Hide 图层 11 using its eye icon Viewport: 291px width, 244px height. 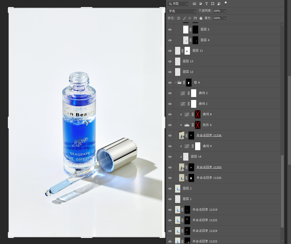click(170, 51)
